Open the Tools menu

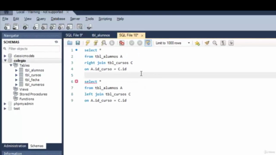(89, 19)
